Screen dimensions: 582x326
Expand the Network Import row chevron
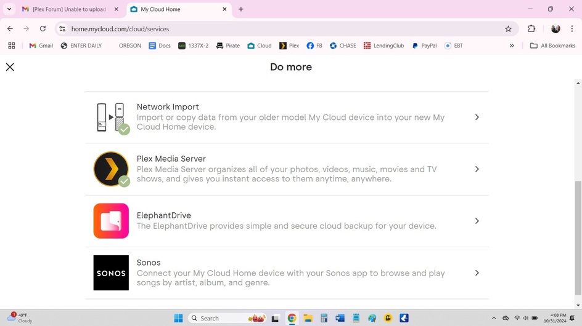(477, 117)
